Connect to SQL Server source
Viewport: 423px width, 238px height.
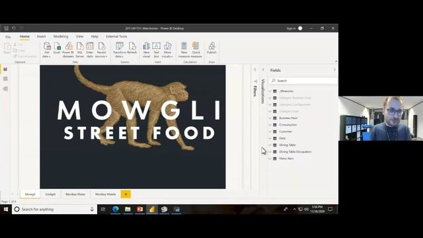[x=80, y=50]
